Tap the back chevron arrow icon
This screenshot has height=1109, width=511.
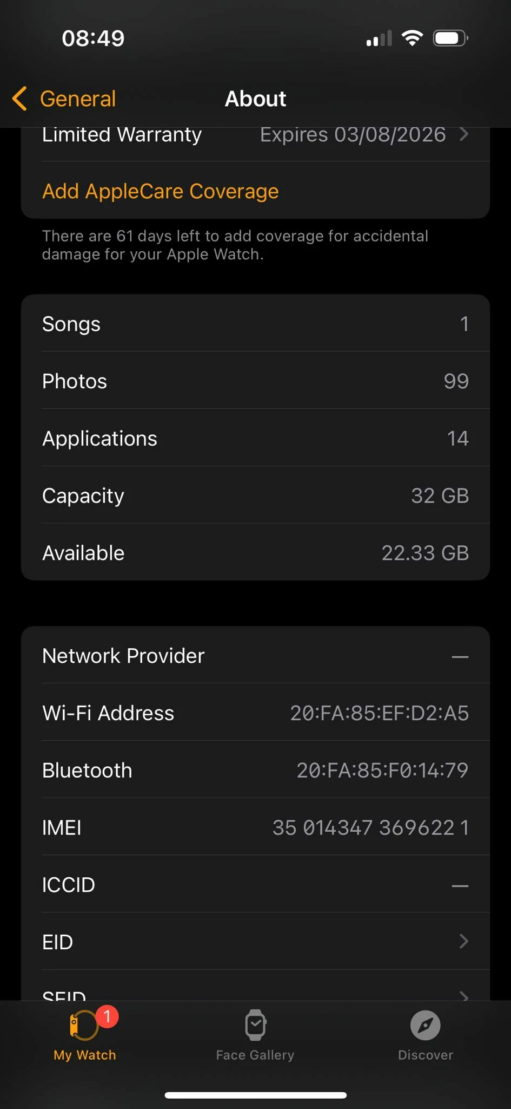coord(19,99)
